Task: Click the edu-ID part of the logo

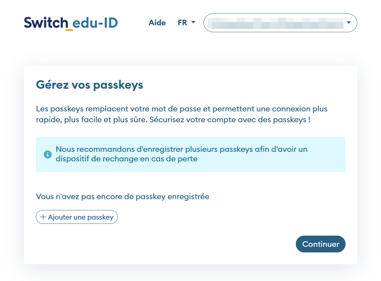Action: (x=95, y=23)
